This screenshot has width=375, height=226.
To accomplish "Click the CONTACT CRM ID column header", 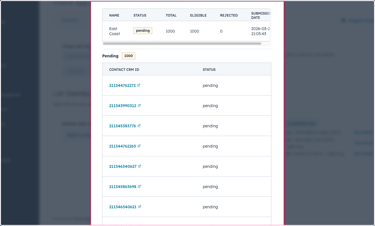I will (124, 70).
